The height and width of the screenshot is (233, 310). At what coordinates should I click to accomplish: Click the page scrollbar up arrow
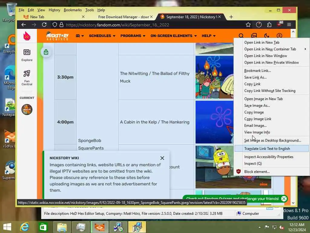click(293, 32)
